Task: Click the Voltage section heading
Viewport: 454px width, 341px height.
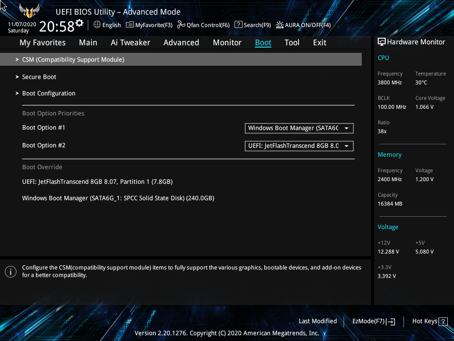Action: (x=388, y=227)
